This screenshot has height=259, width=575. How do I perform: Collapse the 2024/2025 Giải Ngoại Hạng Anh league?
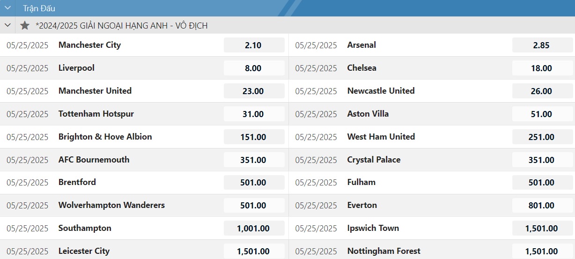pos(7,25)
